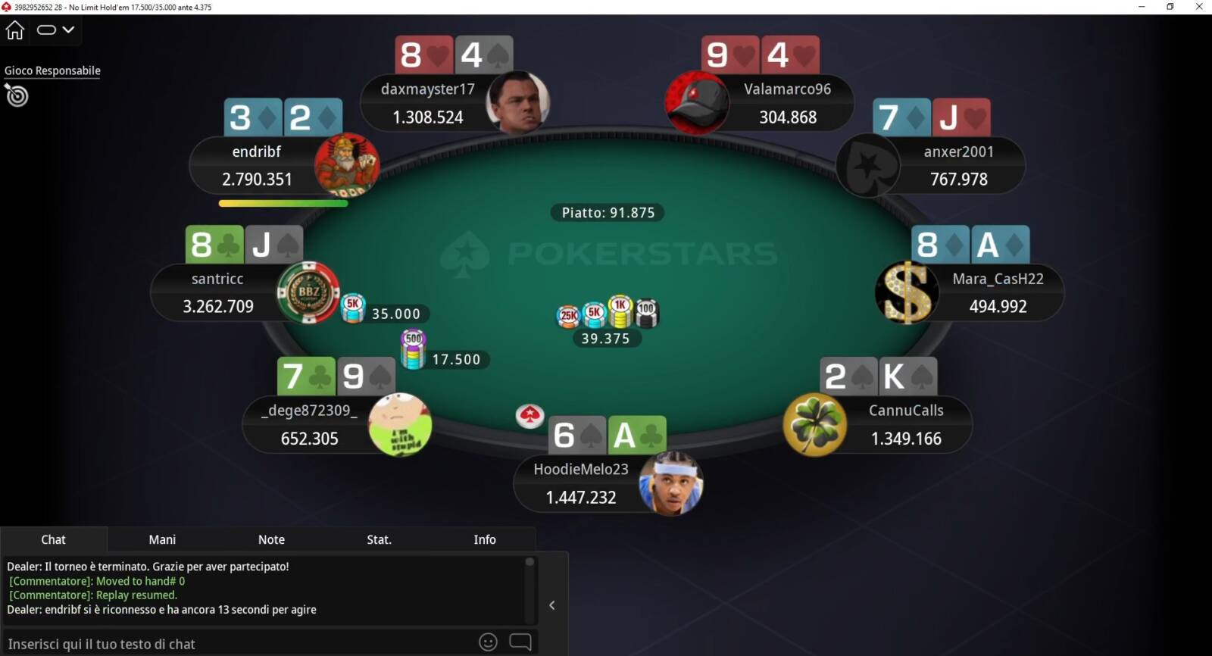Open the emoji smiley picker
1212x656 pixels.
(488, 642)
